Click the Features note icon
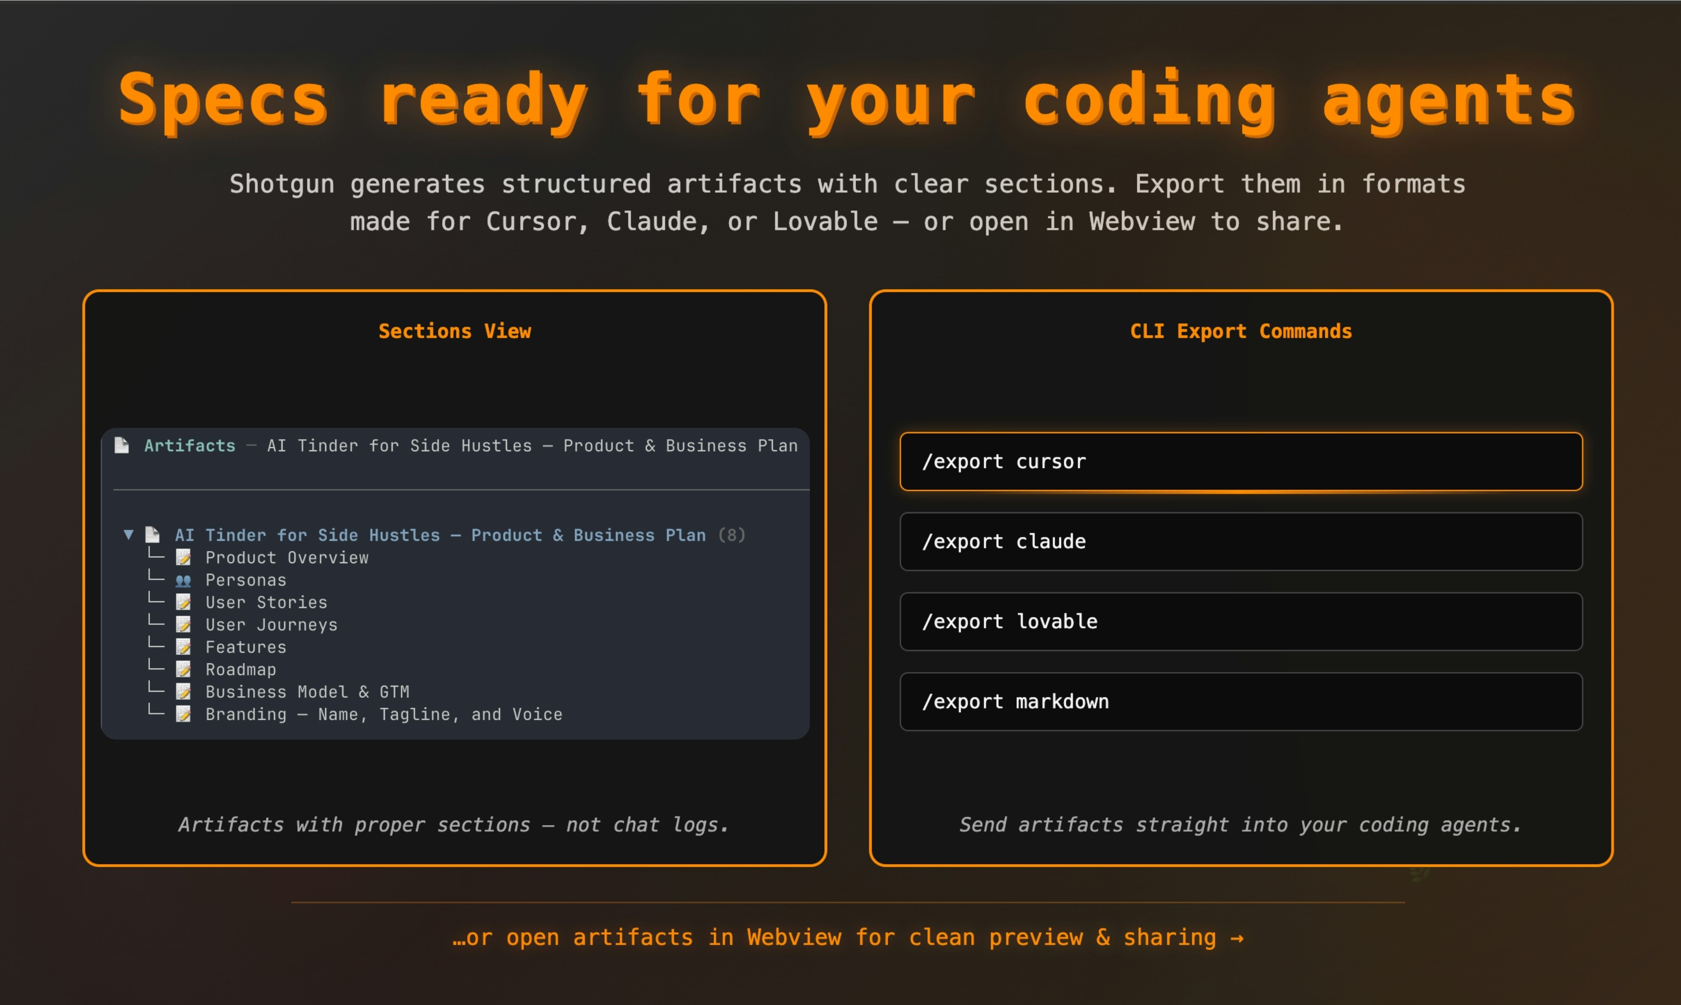The image size is (1681, 1005). click(183, 647)
